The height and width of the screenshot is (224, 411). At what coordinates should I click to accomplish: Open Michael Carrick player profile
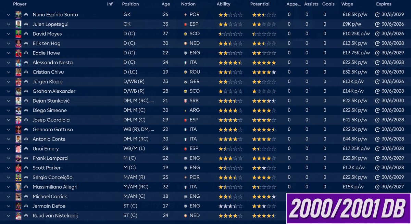coord(50,197)
